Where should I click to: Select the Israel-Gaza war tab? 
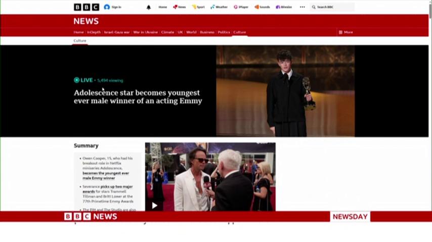pos(117,32)
